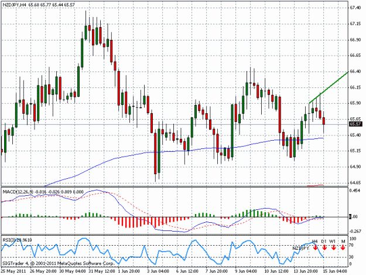366x275 pixels.
Task: Click the blue moving average line
Action: coord(184,151)
